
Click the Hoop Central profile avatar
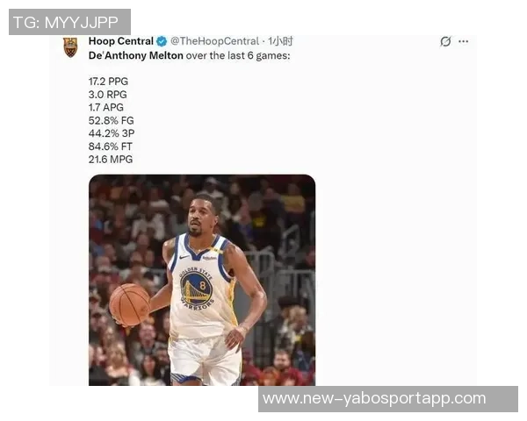[x=70, y=47]
